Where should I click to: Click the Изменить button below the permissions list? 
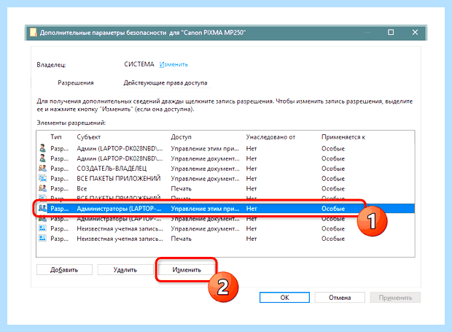point(187,270)
